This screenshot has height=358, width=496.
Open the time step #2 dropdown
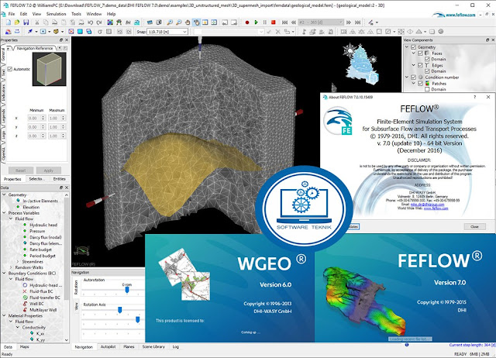(x=321, y=22)
